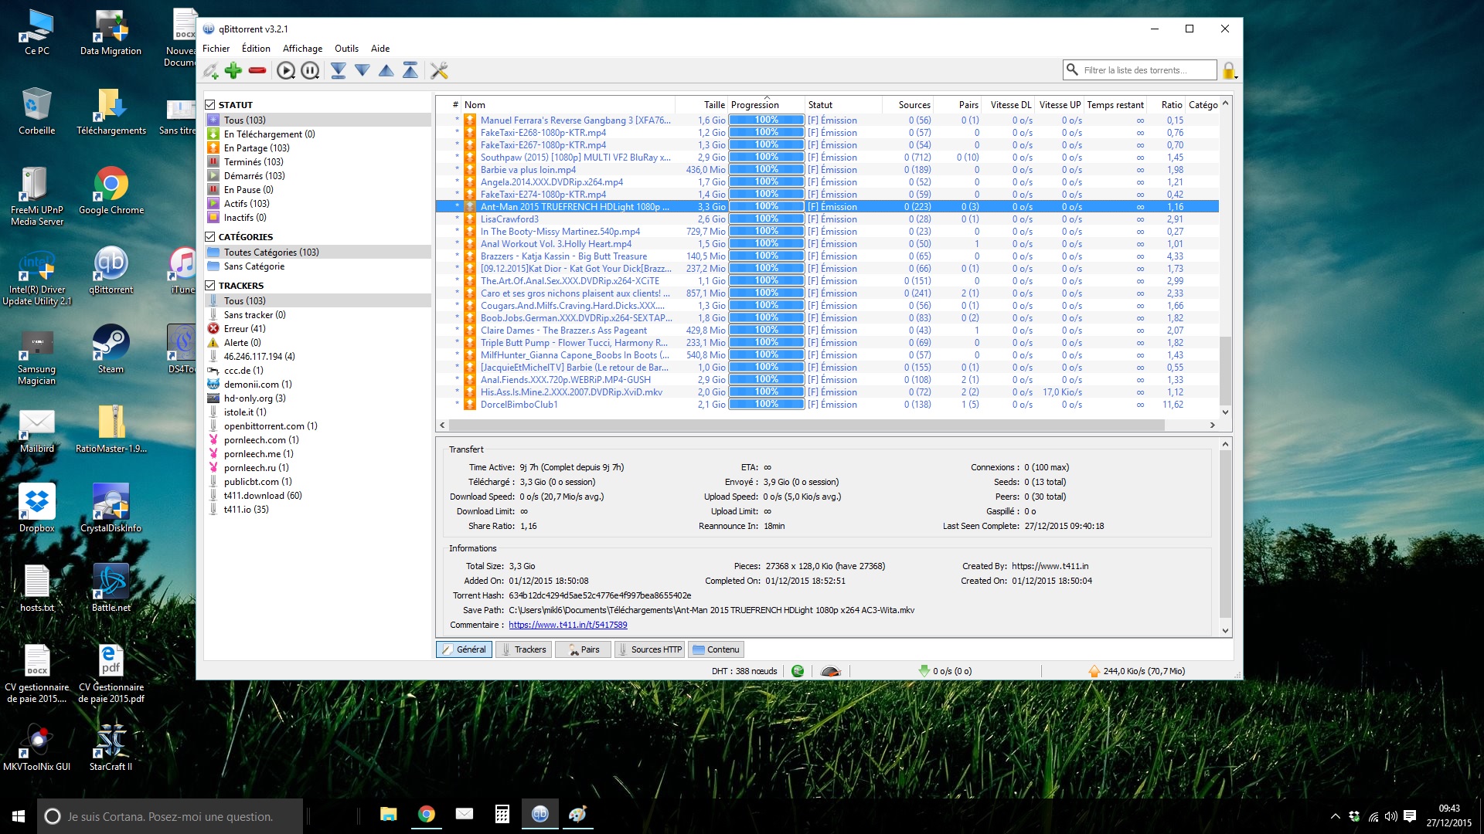Screen dimensions: 1484x834
Task: Switch to the Trackers tab
Action: coord(523,649)
